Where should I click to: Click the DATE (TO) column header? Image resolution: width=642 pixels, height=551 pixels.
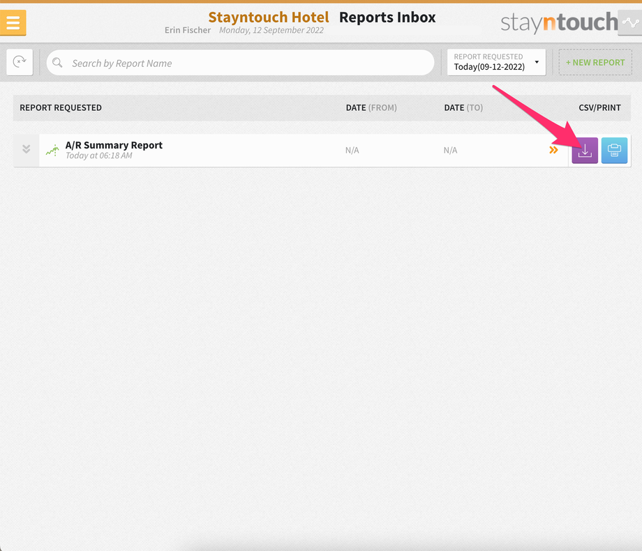463,107
